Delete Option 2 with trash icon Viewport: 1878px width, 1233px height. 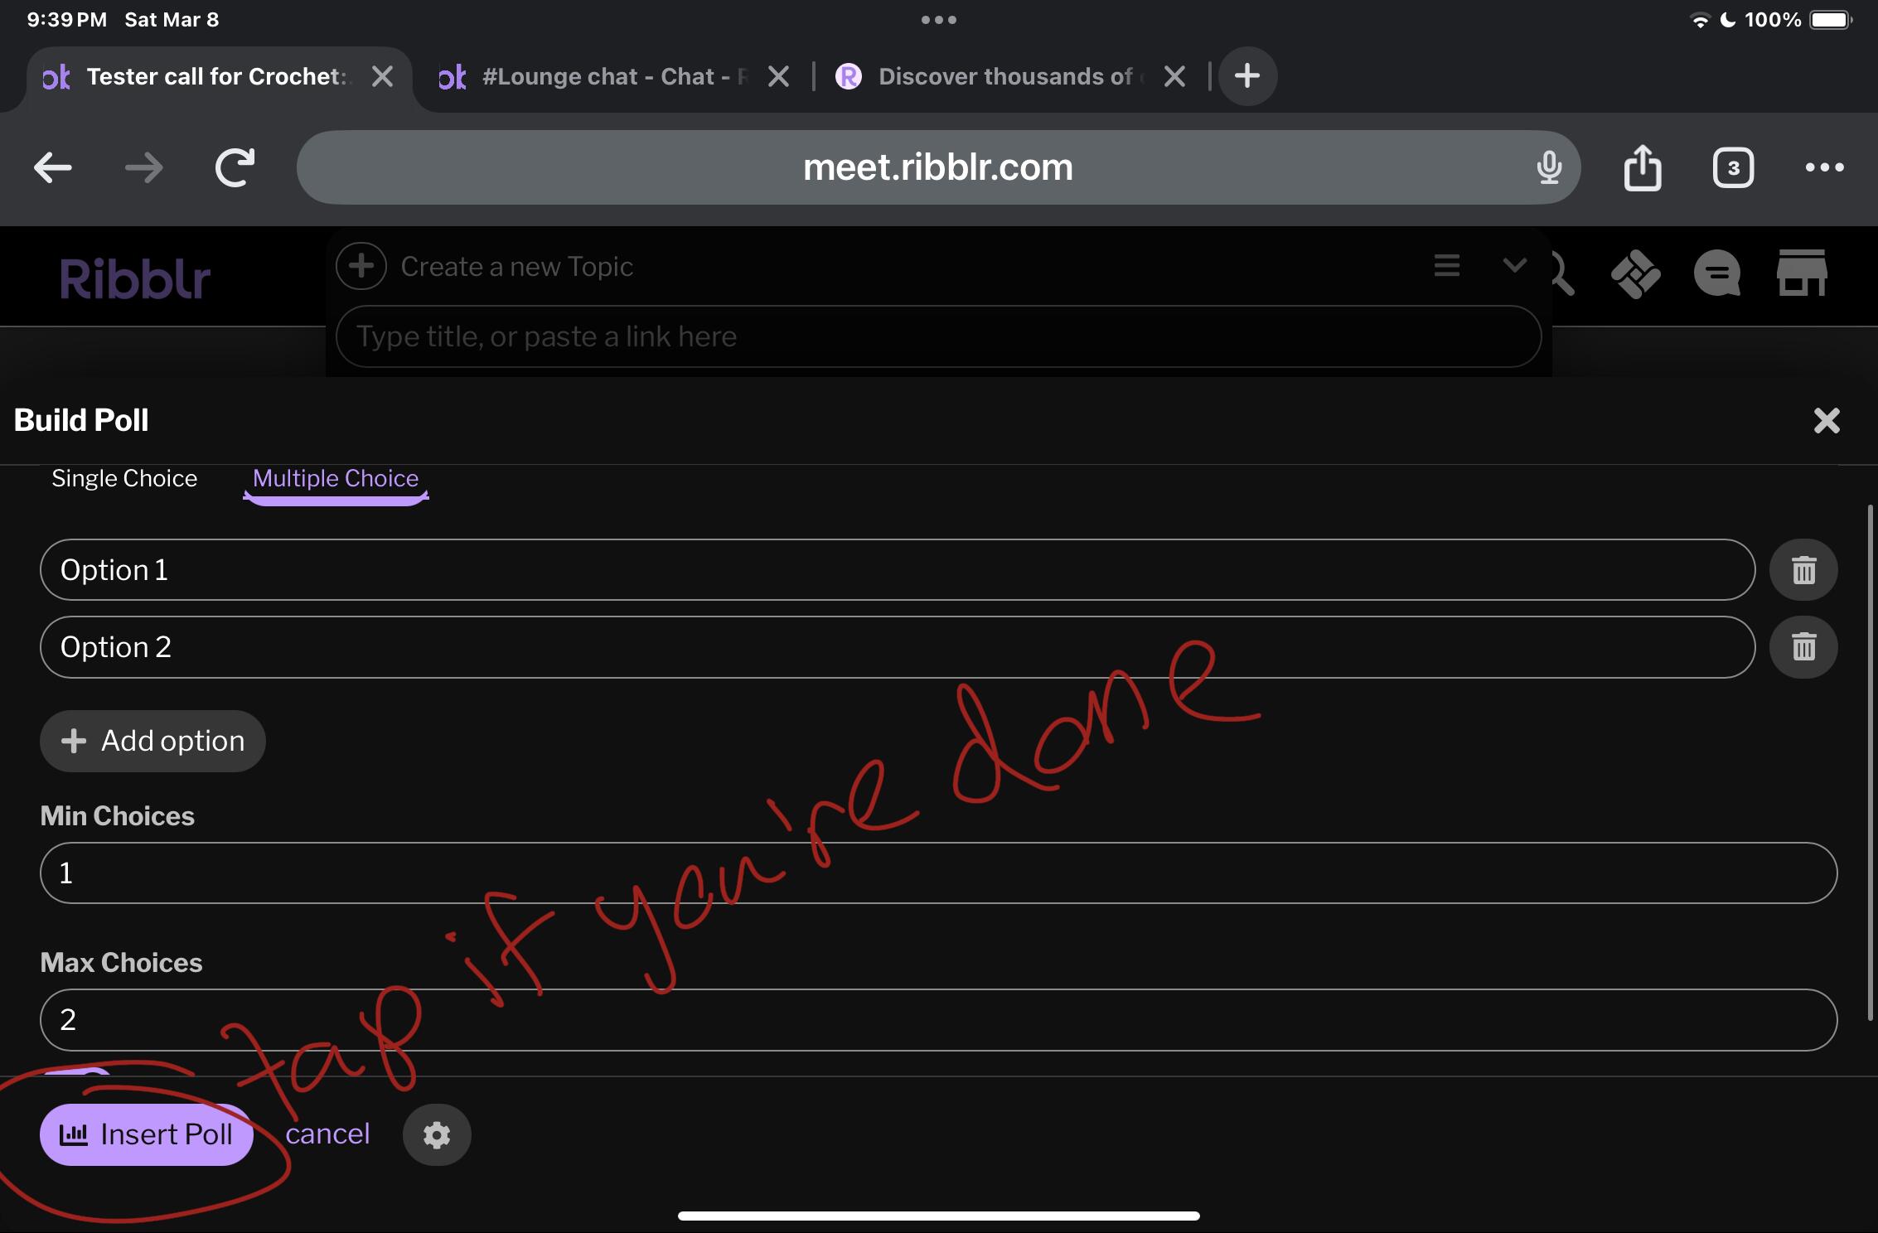click(x=1803, y=647)
